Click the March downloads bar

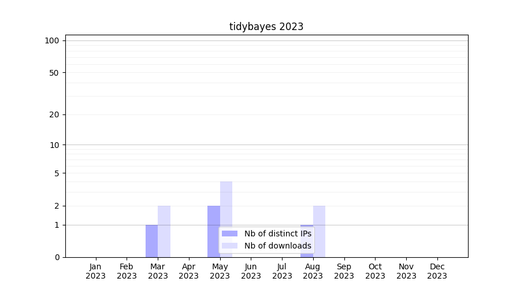click(x=164, y=231)
